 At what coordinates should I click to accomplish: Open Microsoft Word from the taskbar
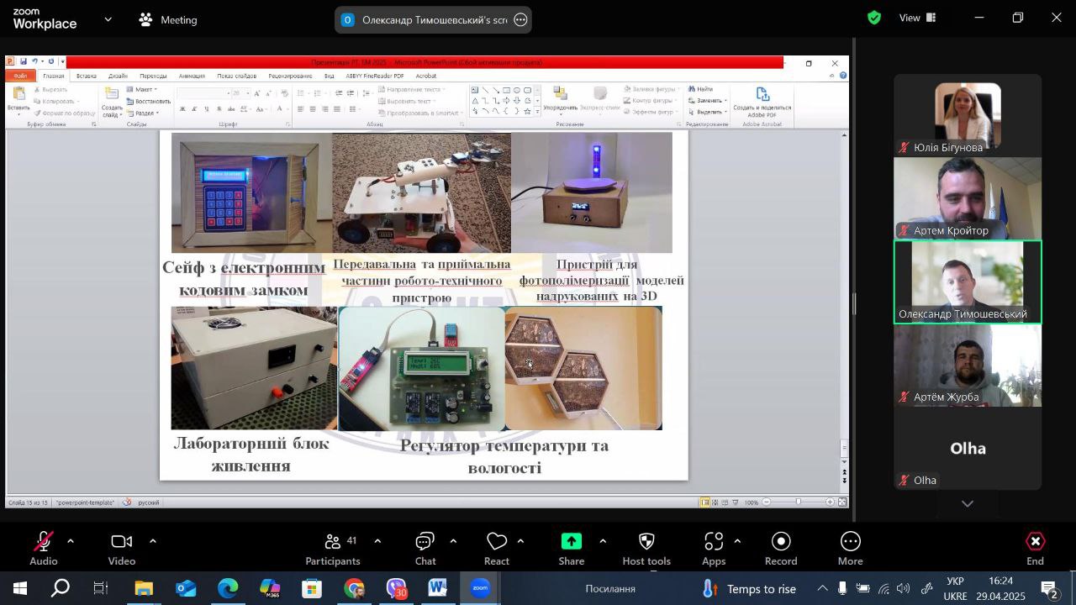point(437,589)
